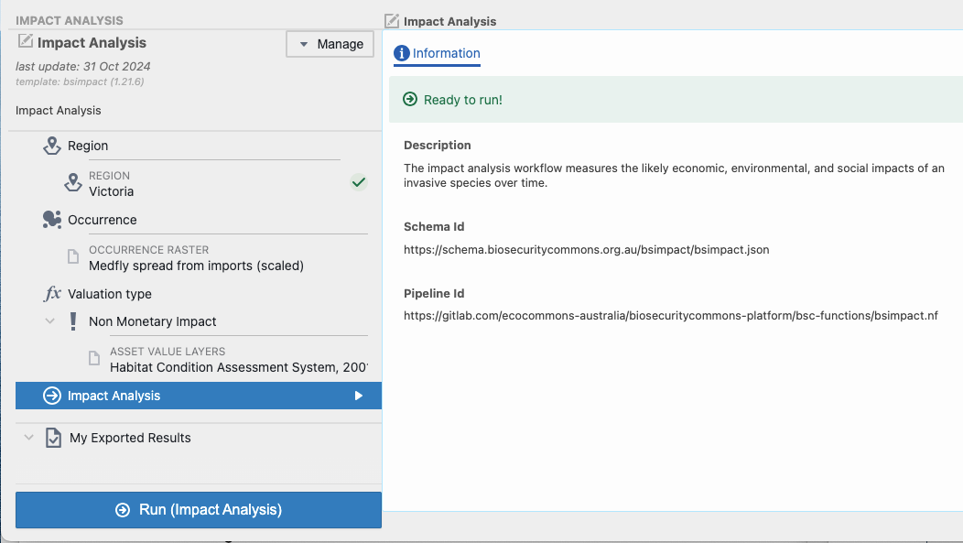
Task: Click the Description heading
Action: pyautogui.click(x=438, y=145)
